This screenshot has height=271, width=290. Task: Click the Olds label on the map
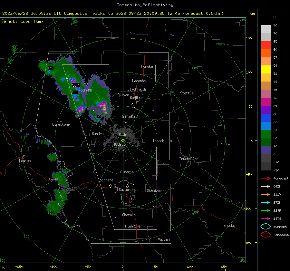[123, 134]
